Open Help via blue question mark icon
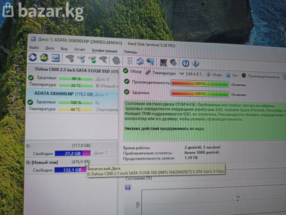Screen dimensions: 286x215 (x=185, y=63)
